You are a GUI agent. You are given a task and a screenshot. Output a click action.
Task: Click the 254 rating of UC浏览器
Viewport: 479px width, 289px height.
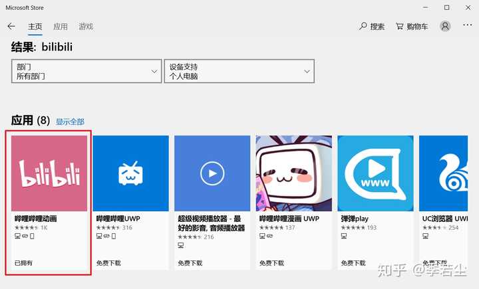(x=440, y=228)
